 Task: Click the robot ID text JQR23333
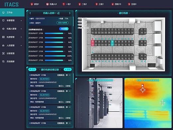pyautogui.click(x=40, y=19)
